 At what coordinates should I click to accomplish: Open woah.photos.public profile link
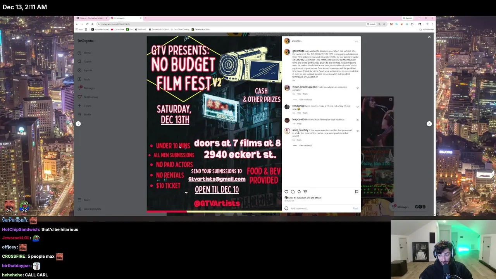(x=305, y=87)
